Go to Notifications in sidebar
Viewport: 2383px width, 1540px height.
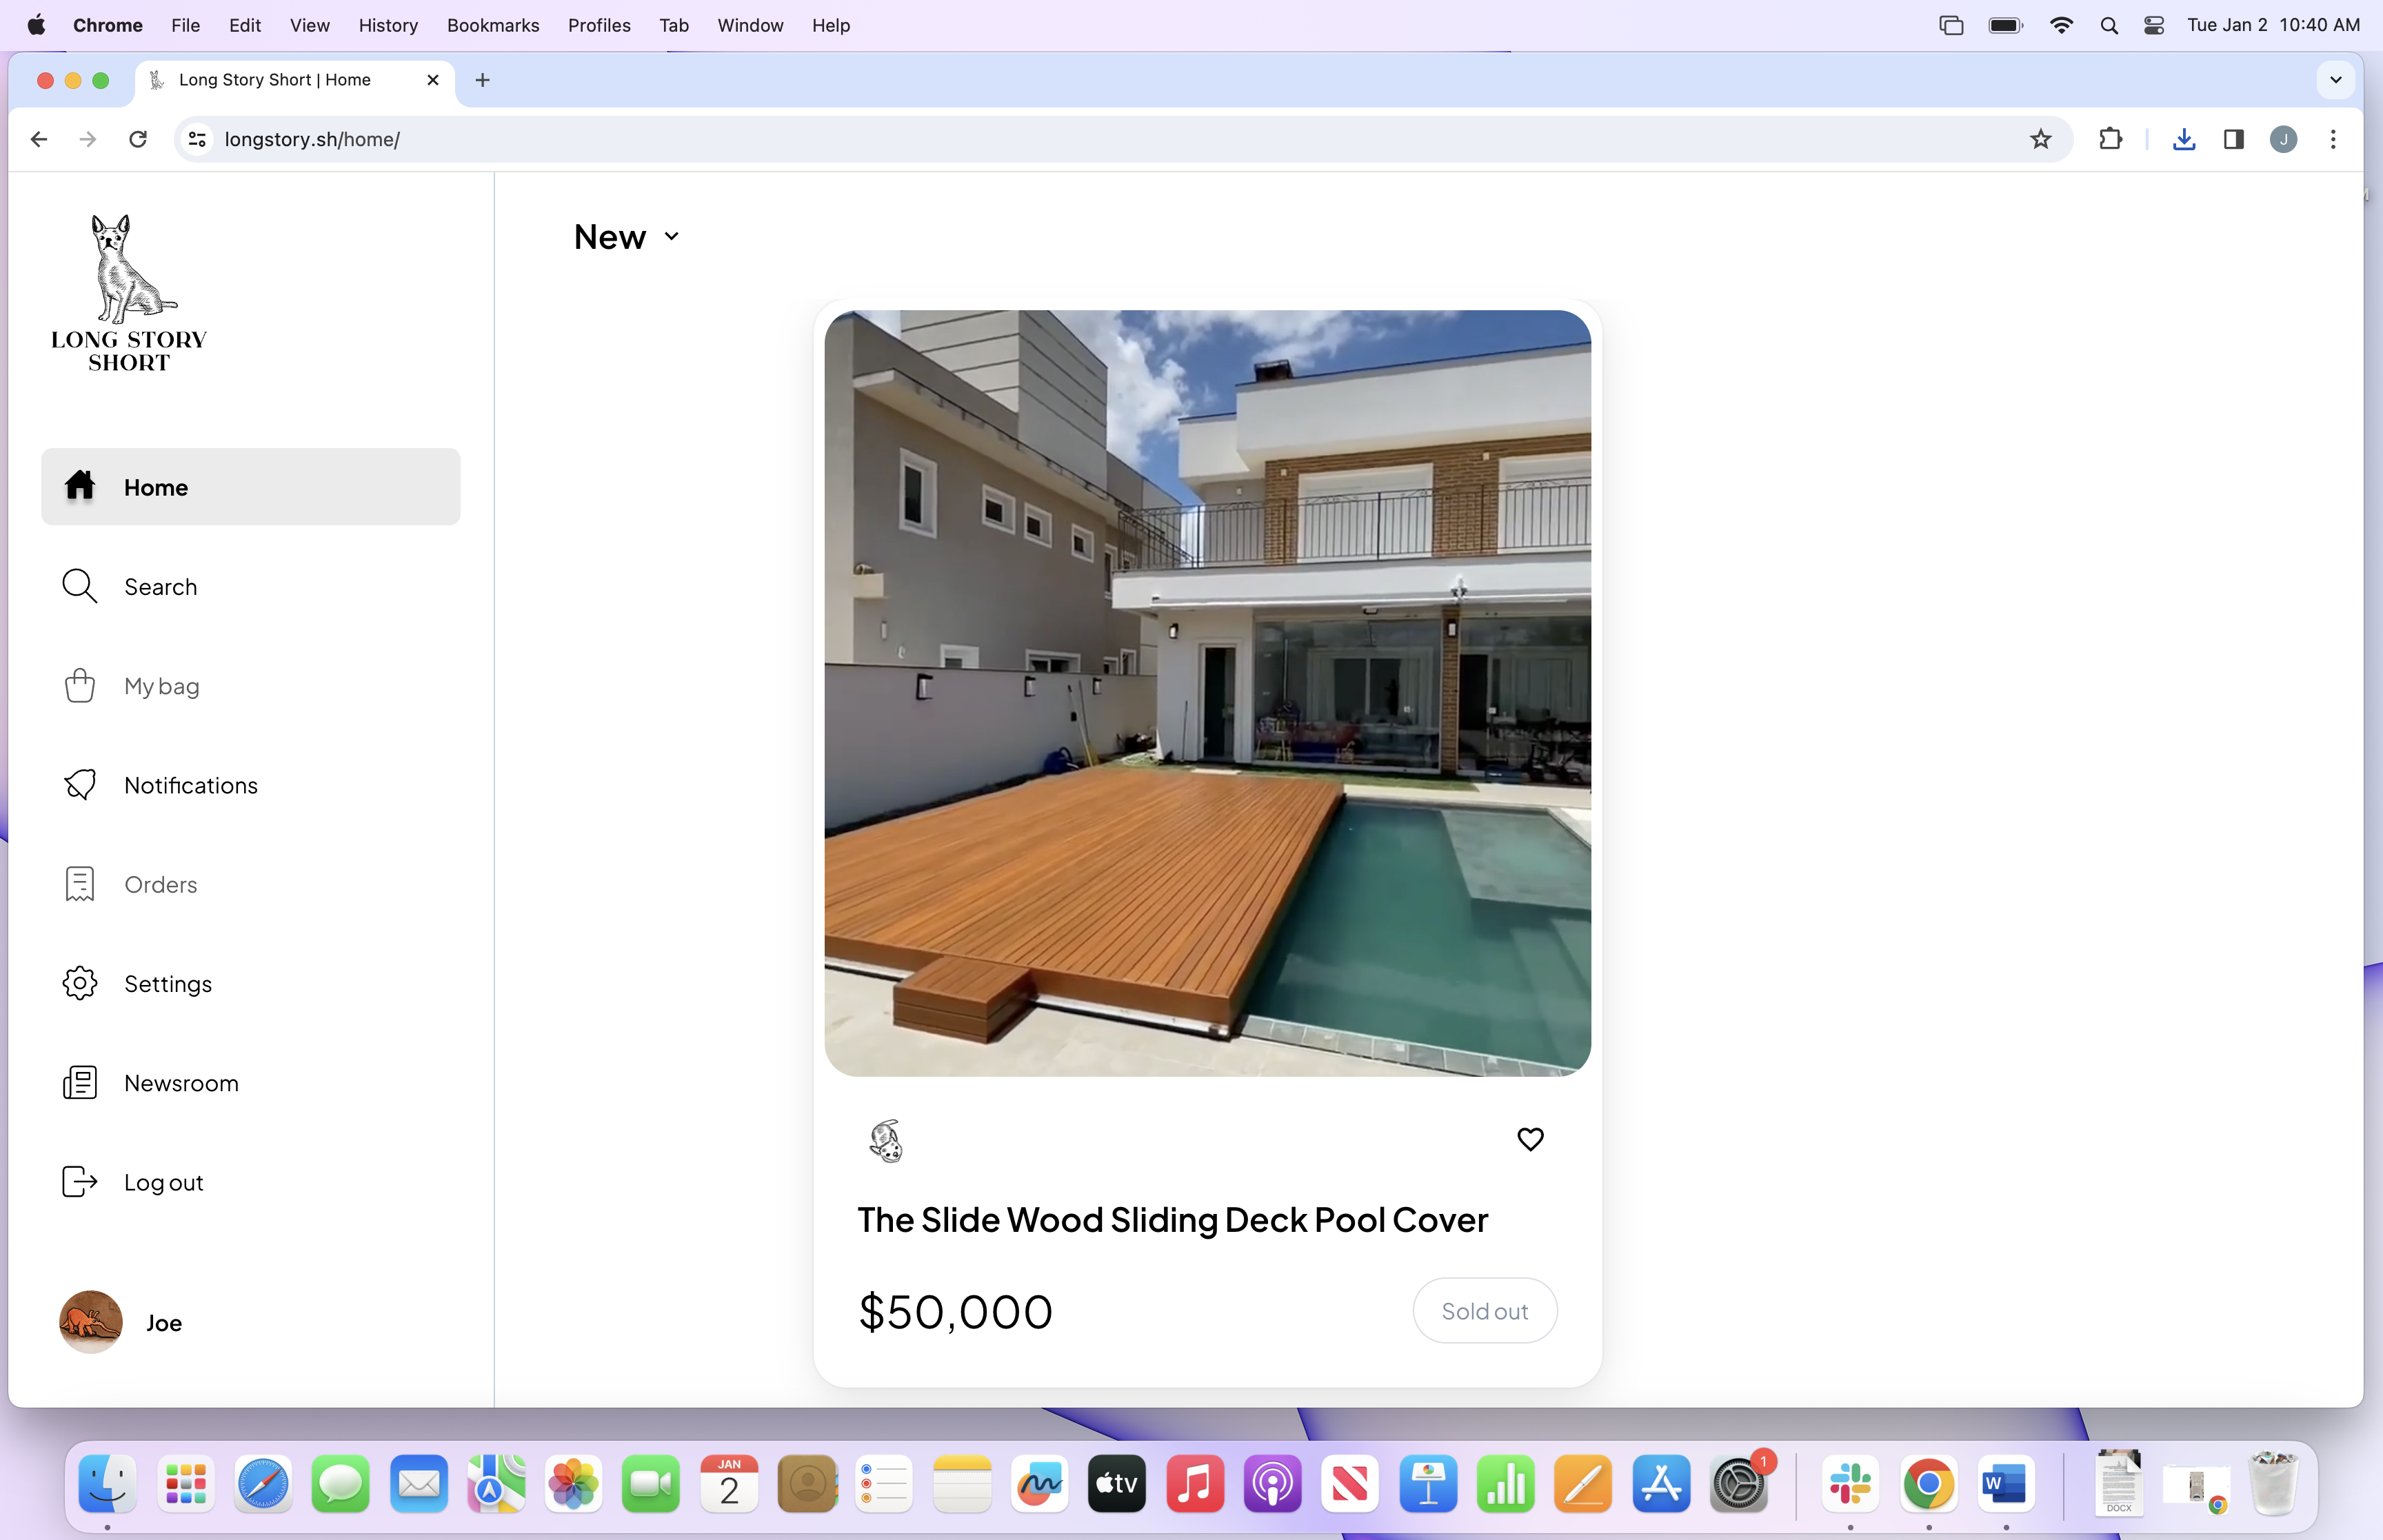(190, 785)
